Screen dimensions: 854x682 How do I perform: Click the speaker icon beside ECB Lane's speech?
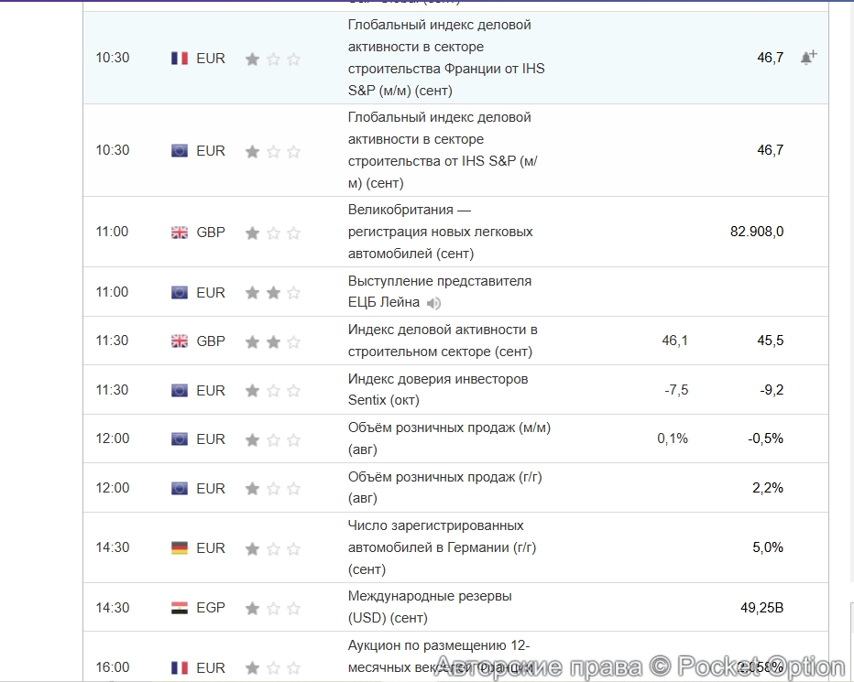[x=434, y=302]
